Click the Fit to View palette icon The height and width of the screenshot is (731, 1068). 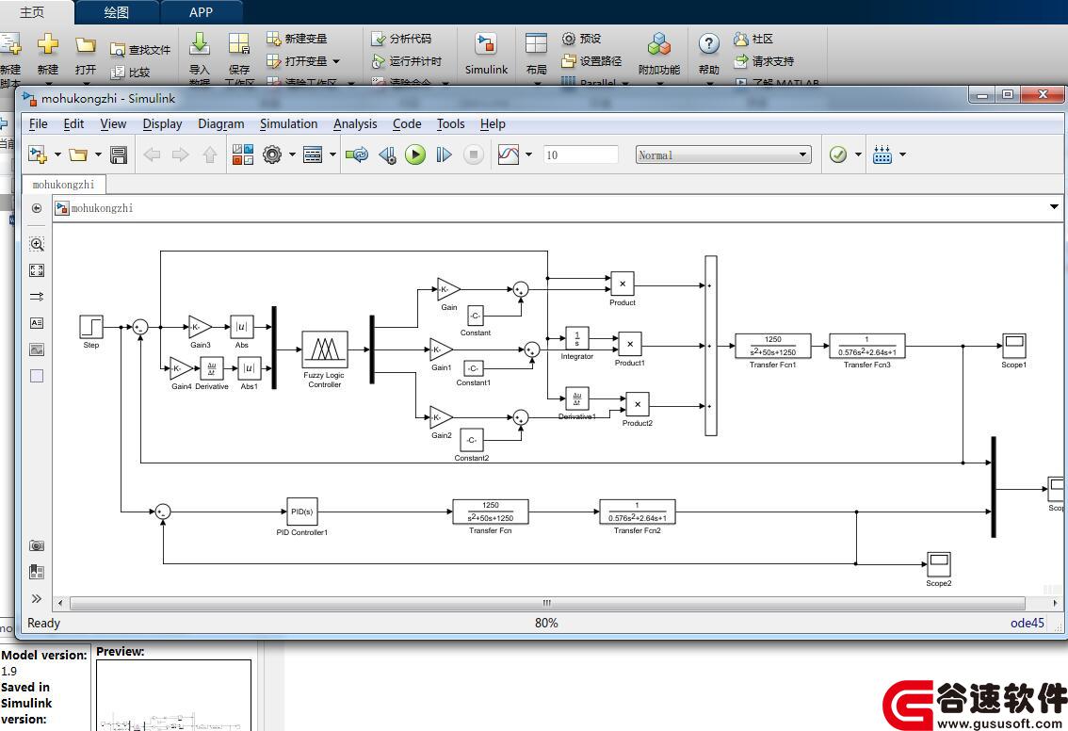(x=37, y=270)
